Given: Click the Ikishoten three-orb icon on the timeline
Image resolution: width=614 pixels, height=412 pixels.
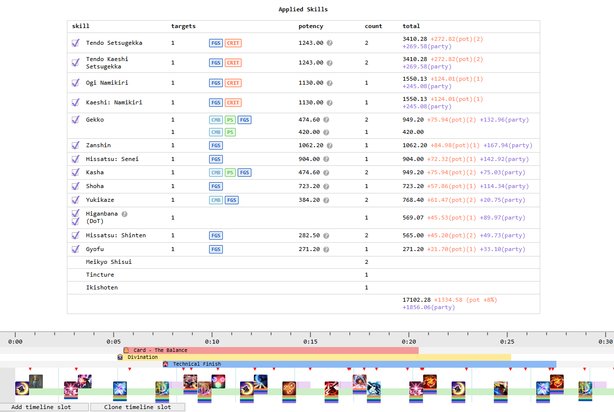Looking at the screenshot, I should pyautogui.click(x=218, y=381).
